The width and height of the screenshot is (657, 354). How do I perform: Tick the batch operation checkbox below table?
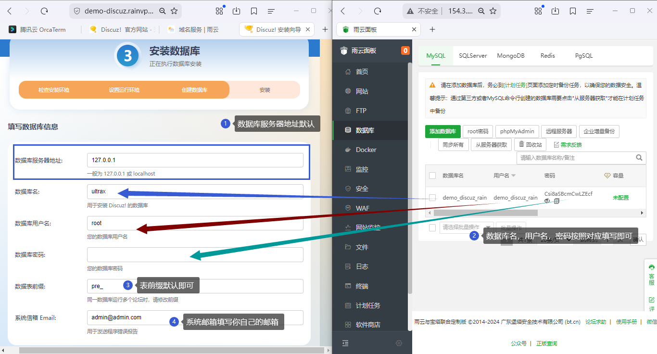(432, 227)
